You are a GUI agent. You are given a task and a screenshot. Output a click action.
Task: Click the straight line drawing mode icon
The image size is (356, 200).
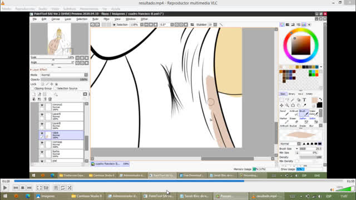point(221,24)
